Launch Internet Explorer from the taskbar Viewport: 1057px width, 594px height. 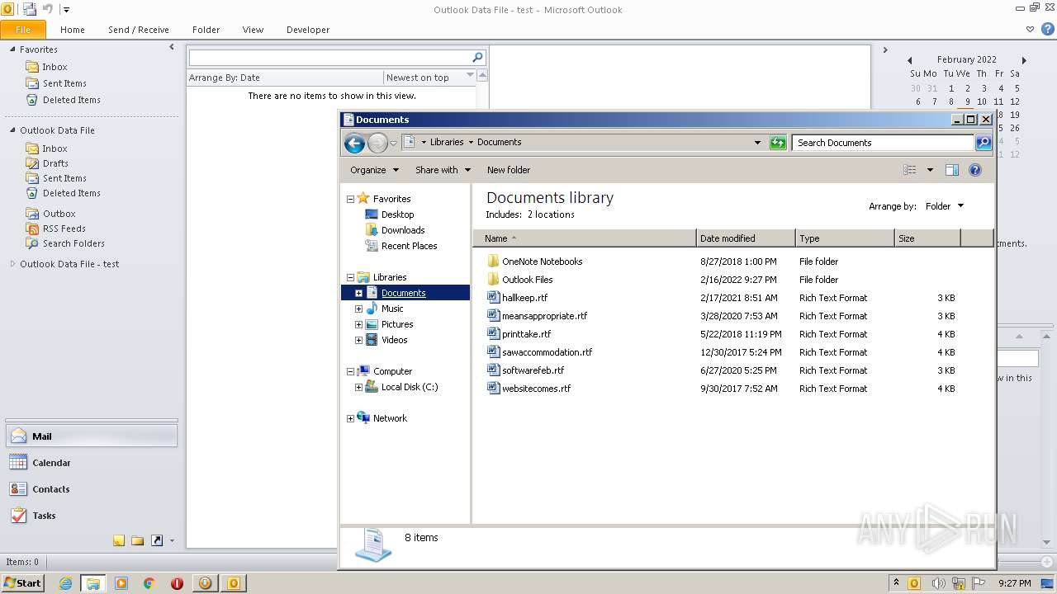(65, 583)
